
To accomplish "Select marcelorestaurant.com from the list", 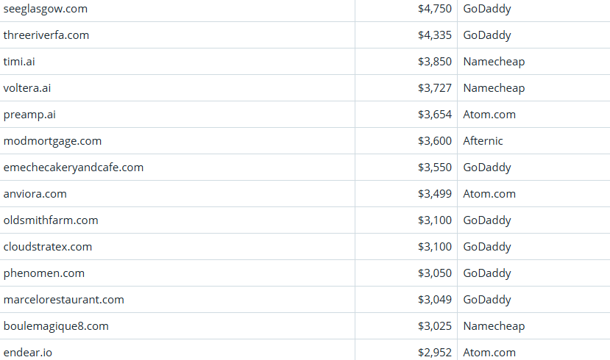I will point(64,300).
